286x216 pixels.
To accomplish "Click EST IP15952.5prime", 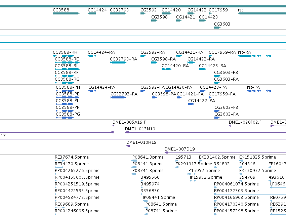I will click(x=192, y=174).
